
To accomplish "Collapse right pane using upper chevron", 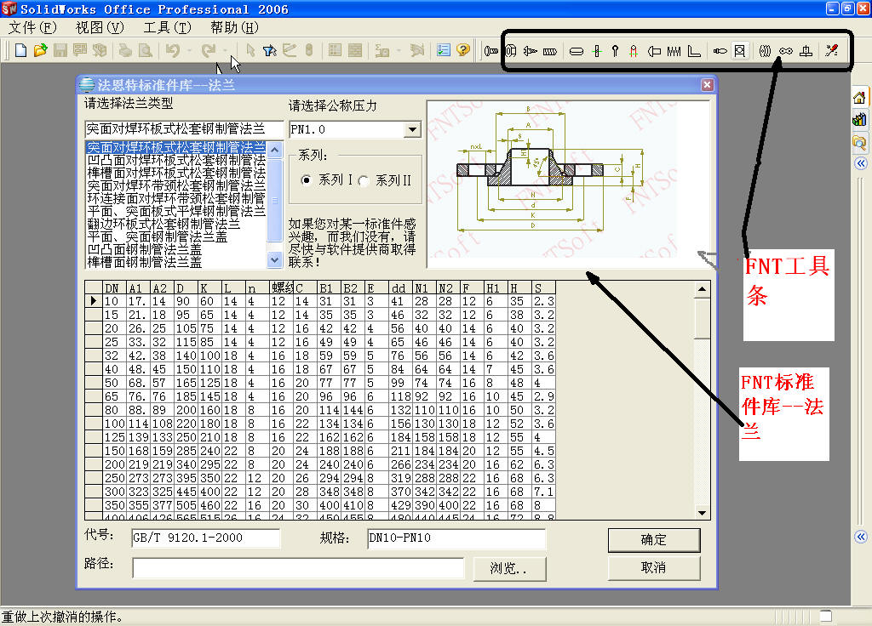I will [861, 162].
